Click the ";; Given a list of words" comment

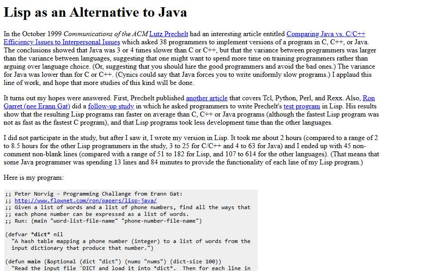coord(127,207)
